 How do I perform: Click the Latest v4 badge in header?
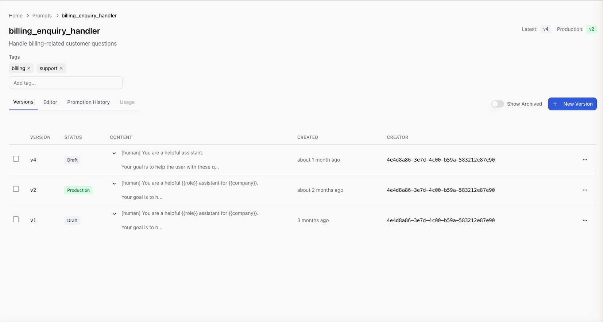(x=545, y=29)
